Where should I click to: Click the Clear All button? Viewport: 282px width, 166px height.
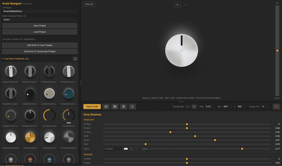click(x=89, y=4)
